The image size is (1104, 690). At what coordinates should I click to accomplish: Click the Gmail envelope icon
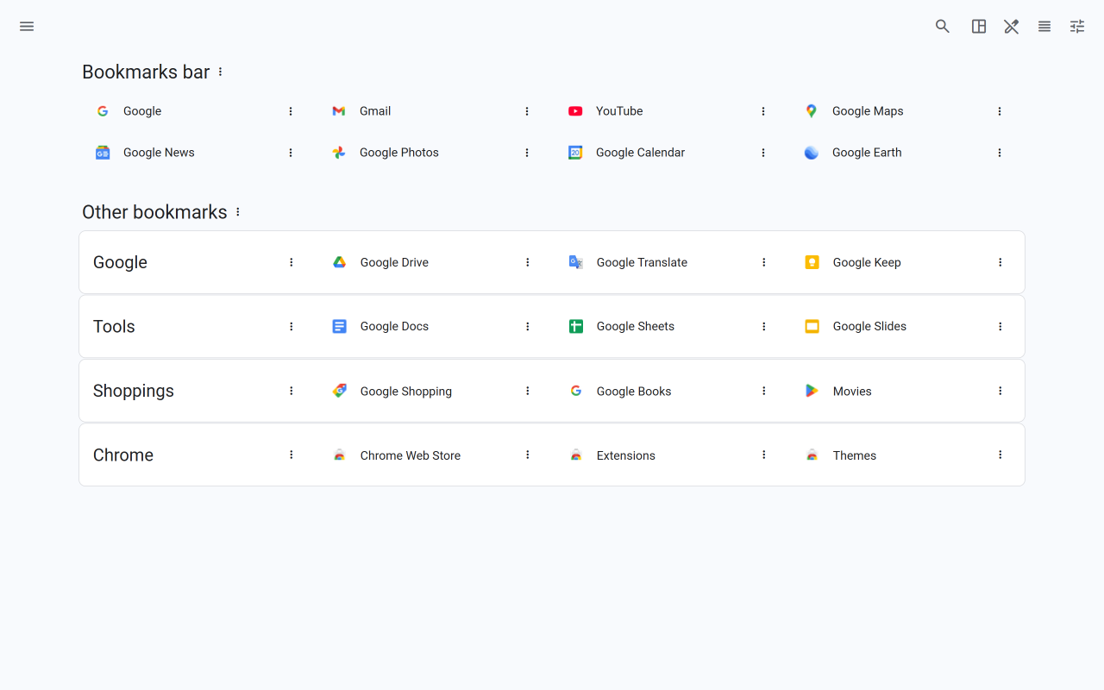coord(339,111)
